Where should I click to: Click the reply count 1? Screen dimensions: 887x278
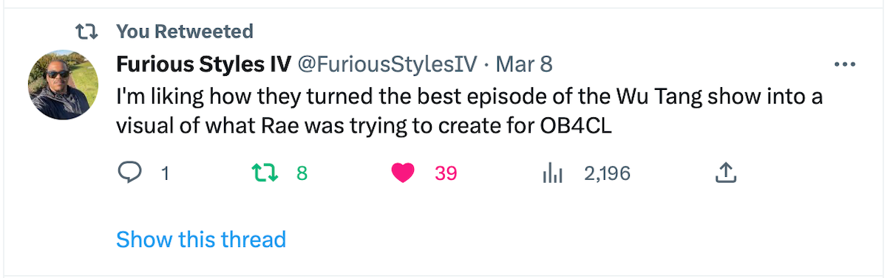(x=165, y=174)
